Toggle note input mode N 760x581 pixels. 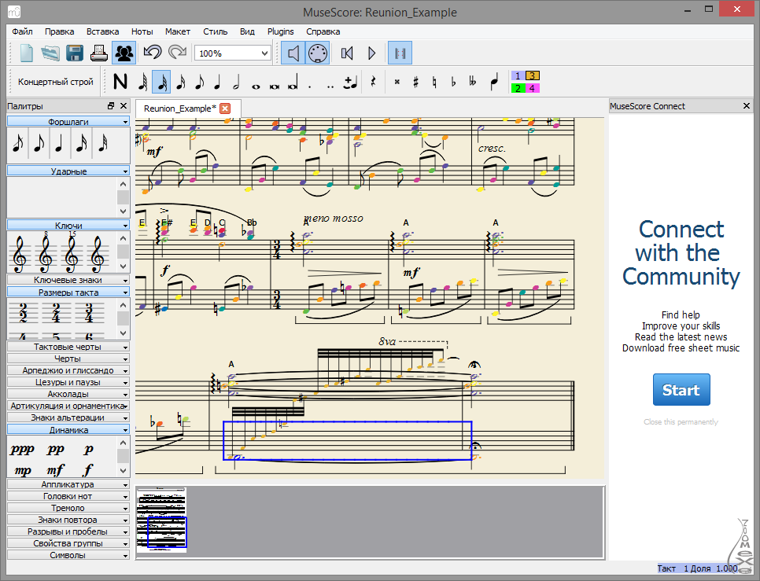click(120, 82)
